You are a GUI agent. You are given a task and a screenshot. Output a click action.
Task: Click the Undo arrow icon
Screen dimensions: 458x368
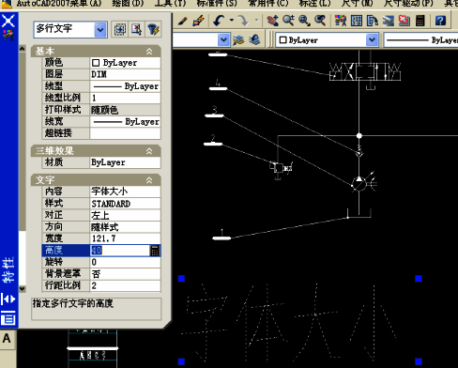(219, 21)
